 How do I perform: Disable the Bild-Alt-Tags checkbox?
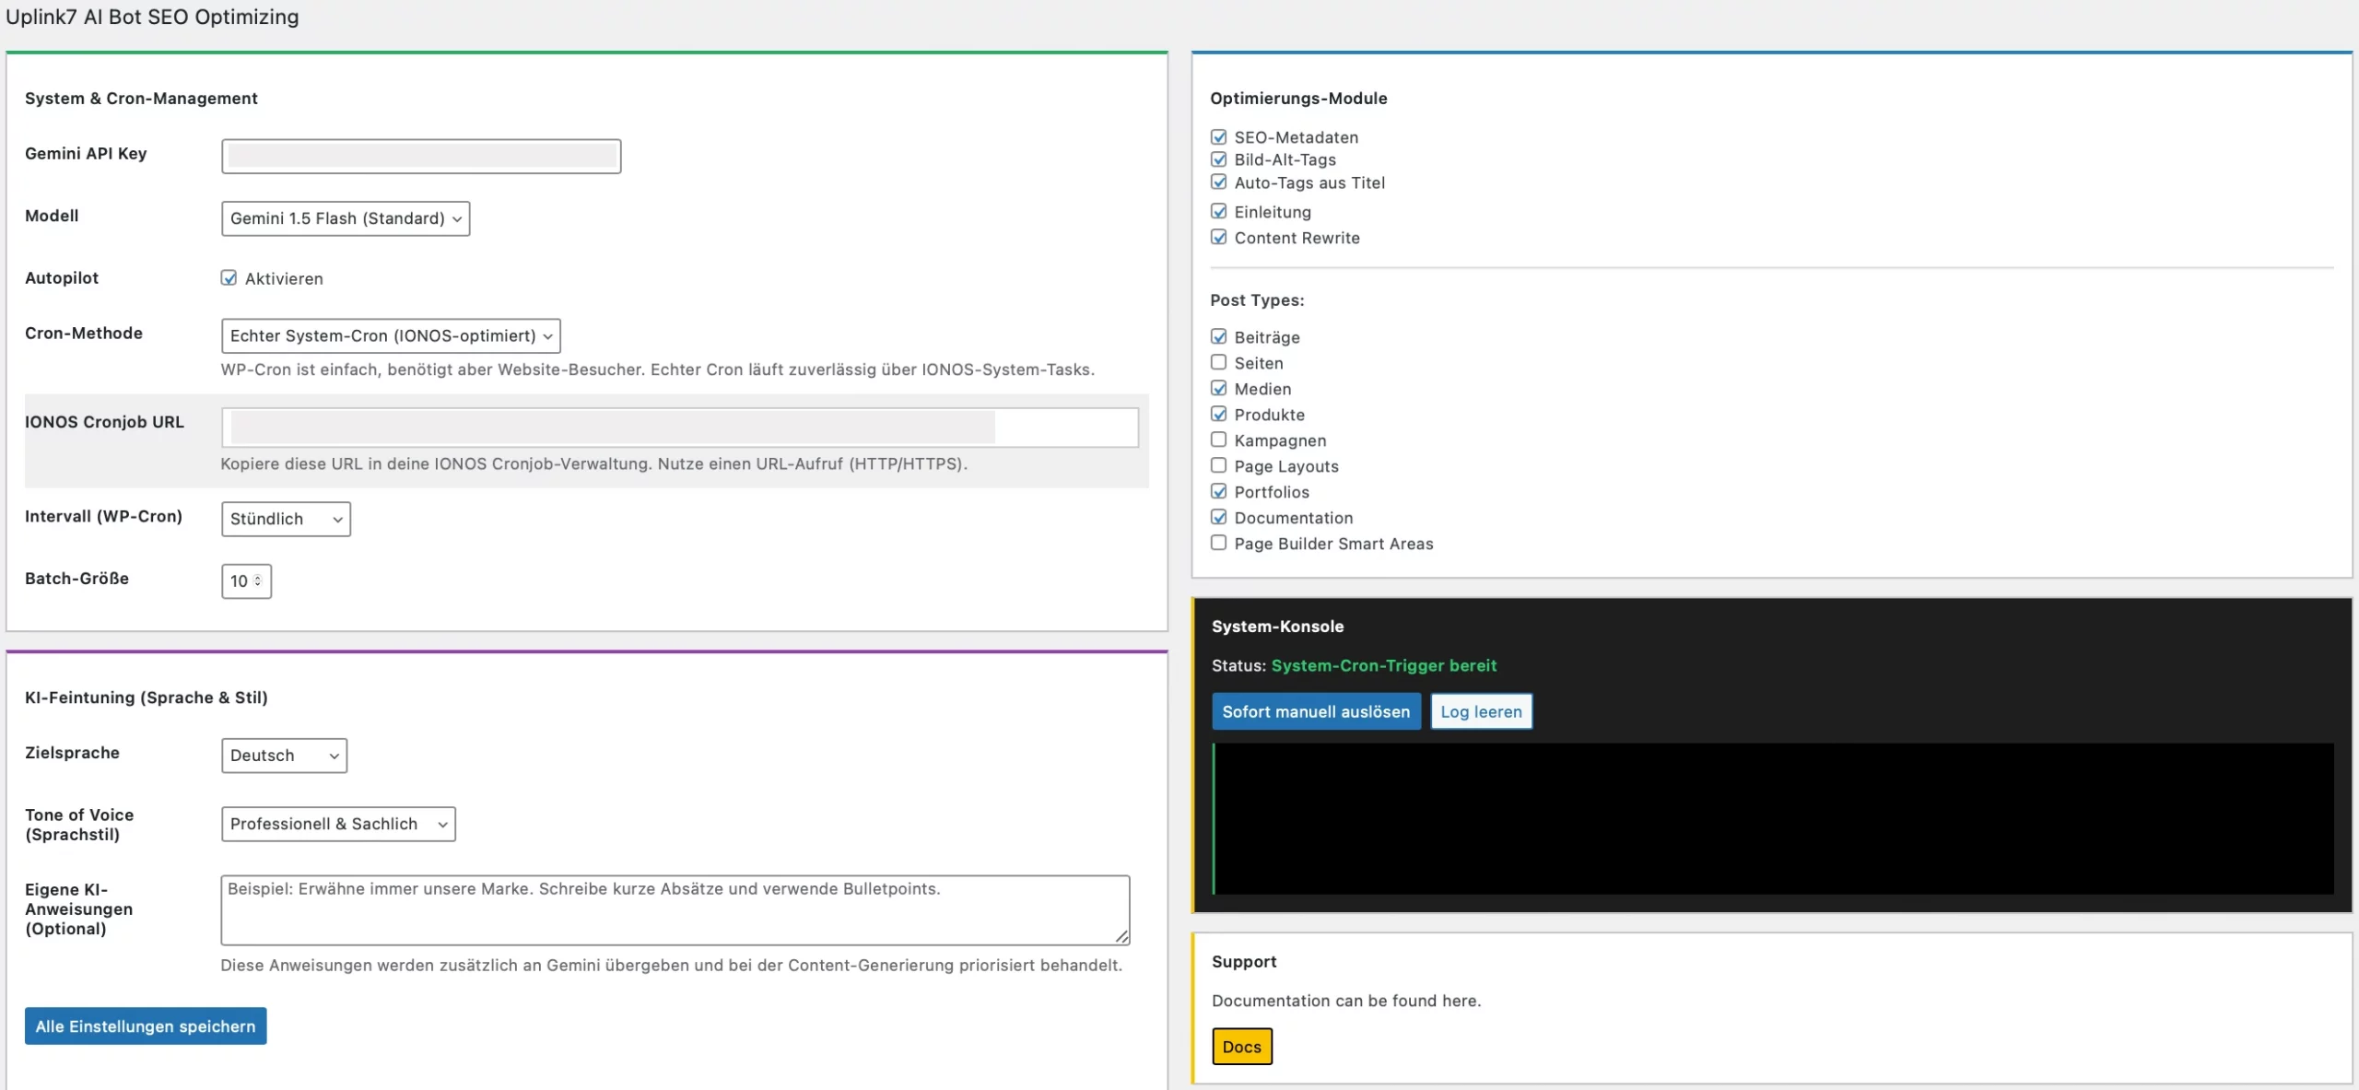1218,159
